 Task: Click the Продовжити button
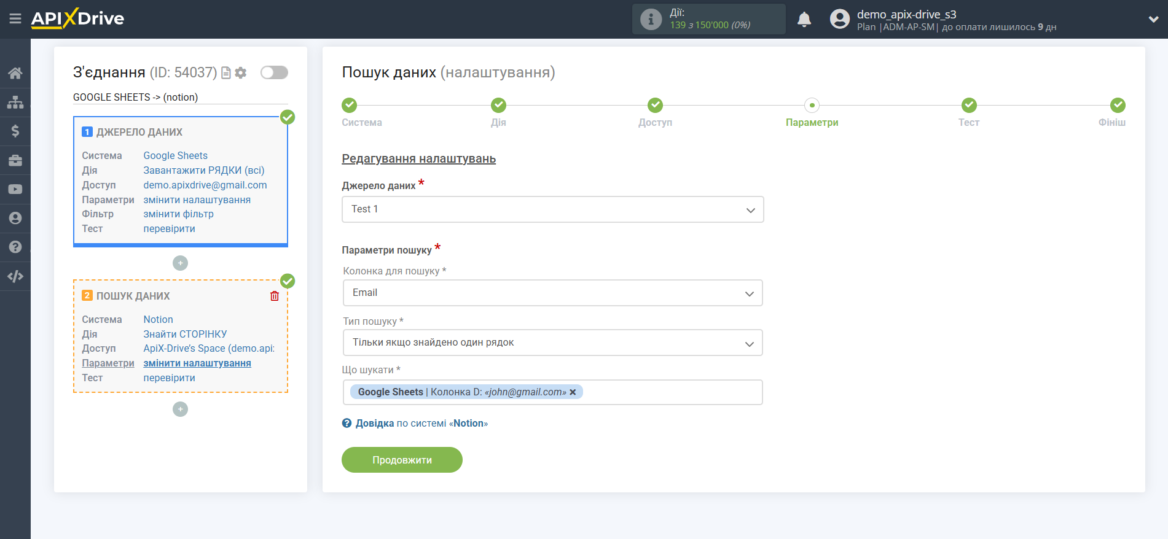click(402, 460)
